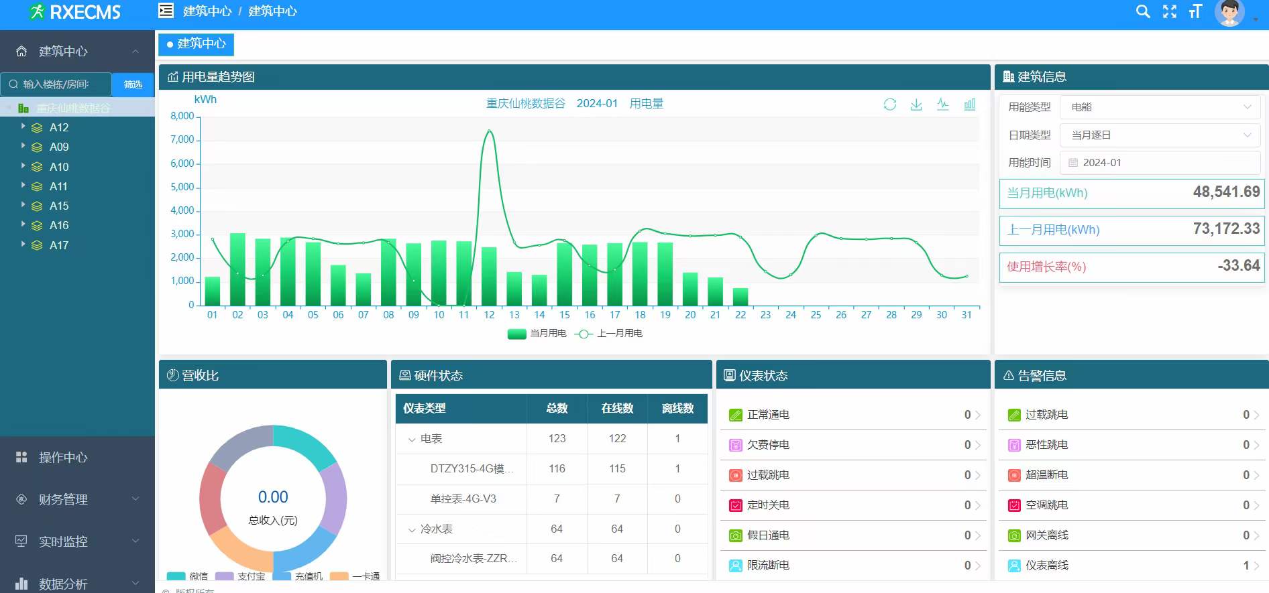This screenshot has height=593, width=1269.
Task: Toggle fullscreen mode icon
Action: [1169, 11]
